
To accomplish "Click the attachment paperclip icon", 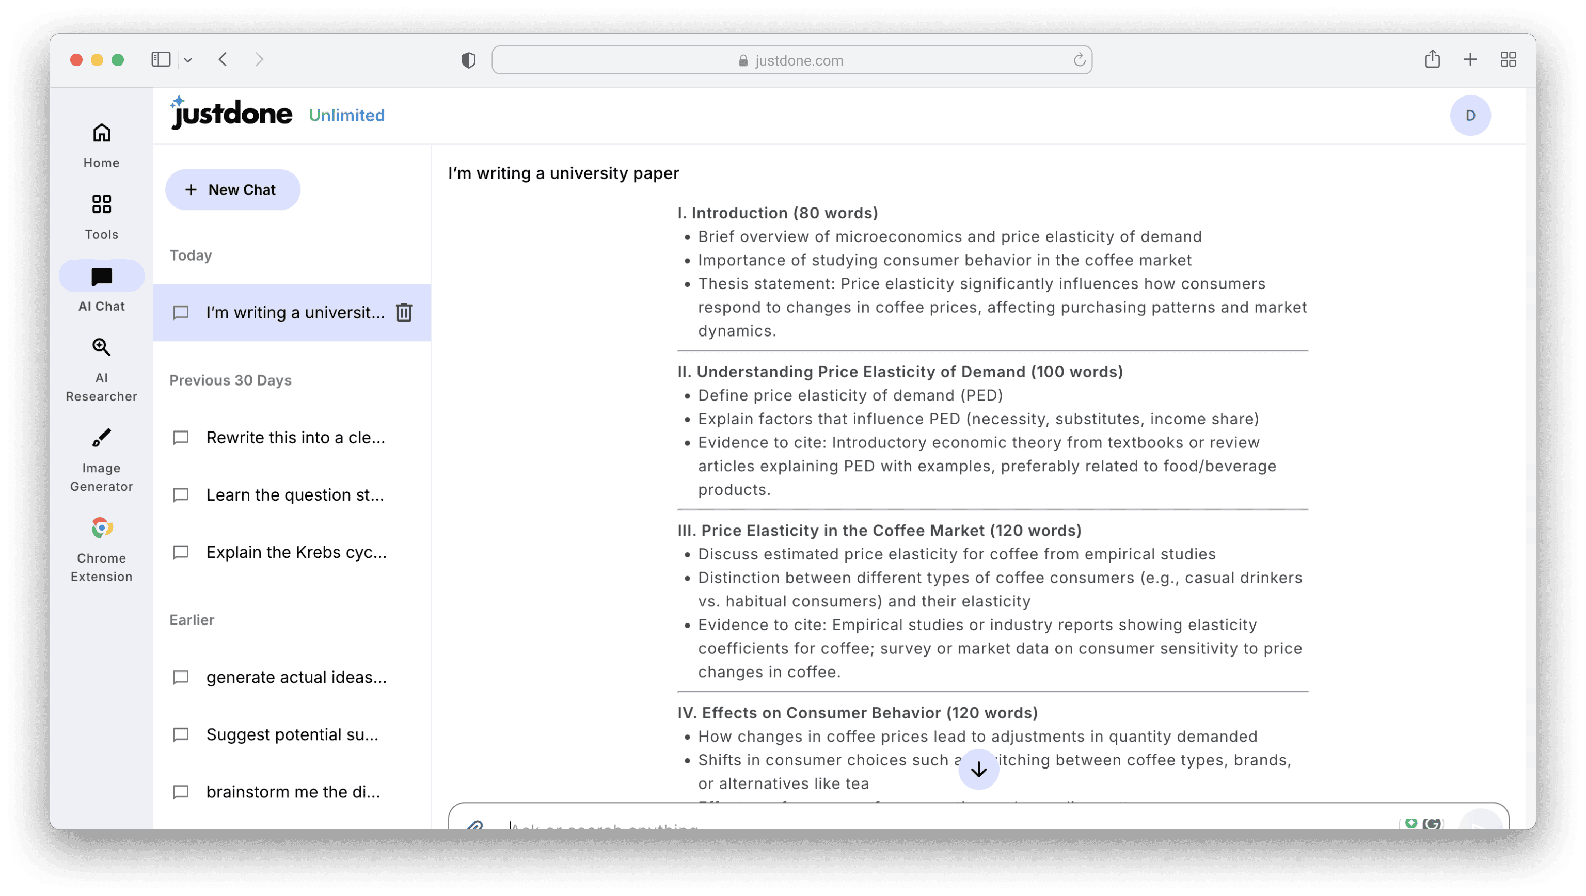I will 474,825.
